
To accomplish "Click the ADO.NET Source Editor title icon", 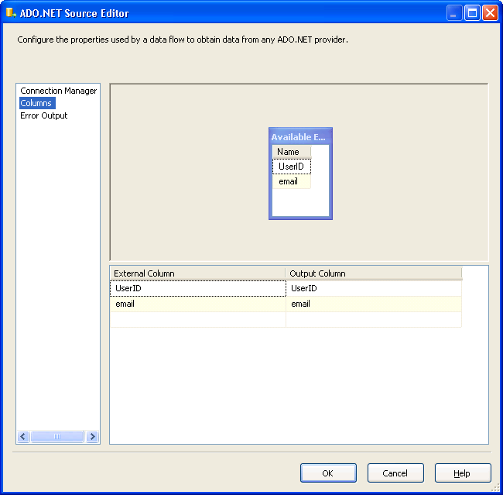I will point(11,13).
